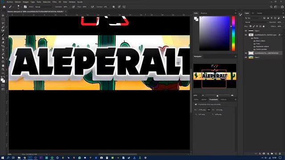Filter layers by adjustment layer icon
Screen dimensions: 285x160
(x=268, y=18)
